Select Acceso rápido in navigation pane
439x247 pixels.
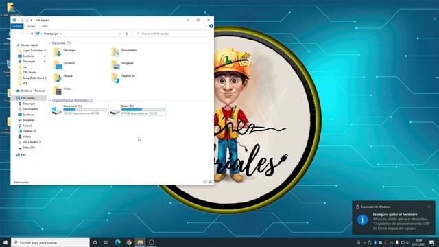coord(29,45)
